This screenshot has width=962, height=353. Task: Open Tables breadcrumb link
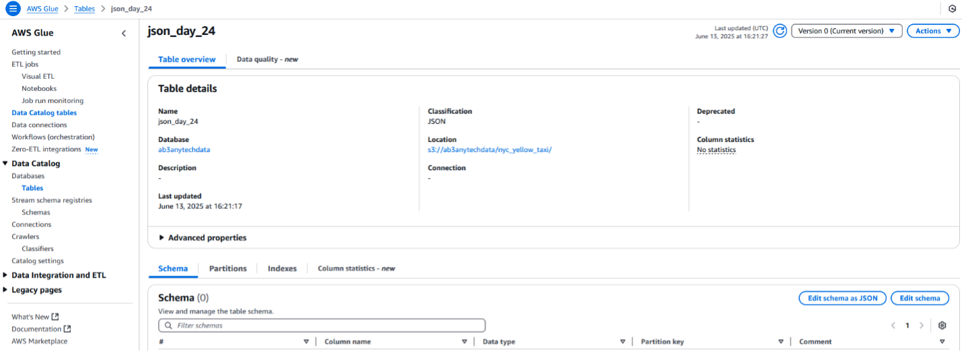[84, 9]
